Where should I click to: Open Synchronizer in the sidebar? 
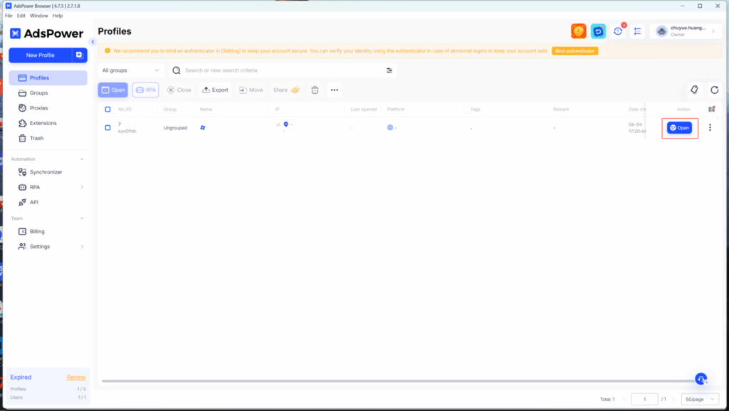pos(48,172)
